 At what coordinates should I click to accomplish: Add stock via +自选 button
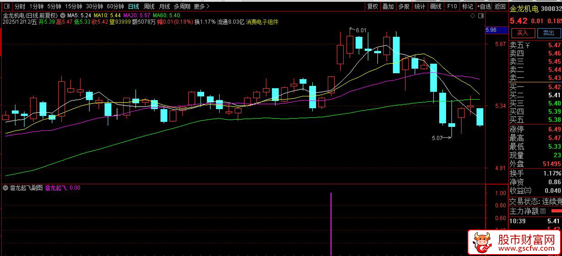pyautogui.click(x=484, y=7)
